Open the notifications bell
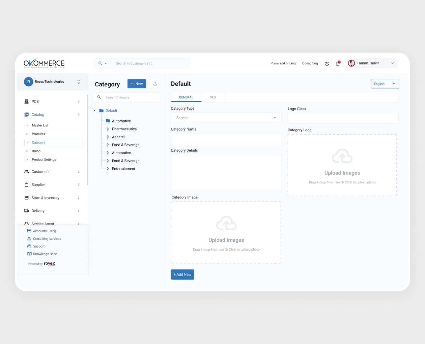This screenshot has width=425, height=344. 338,63
